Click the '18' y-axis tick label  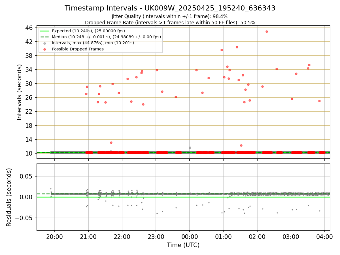(x=29, y=126)
